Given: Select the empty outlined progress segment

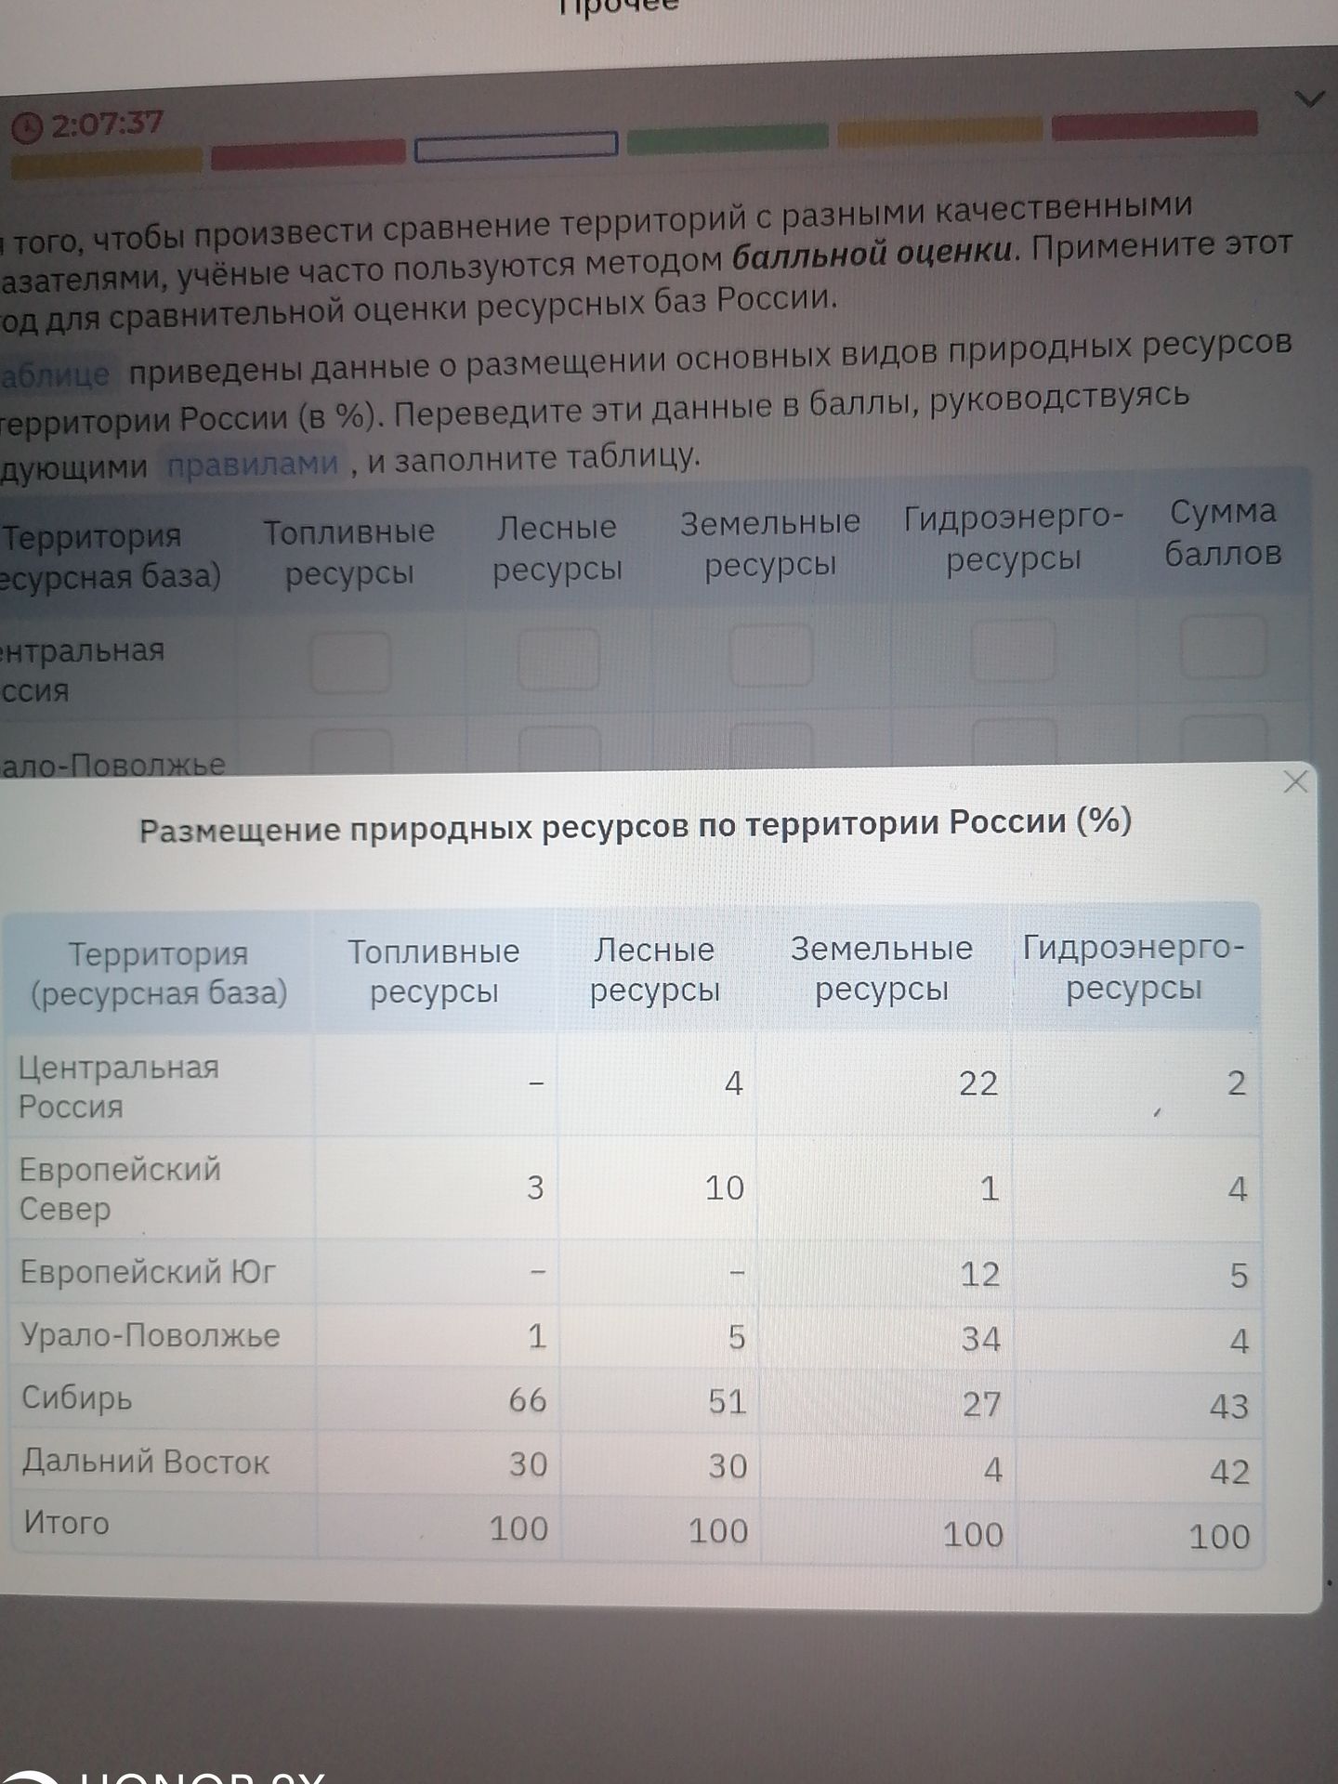Looking at the screenshot, I should [516, 146].
